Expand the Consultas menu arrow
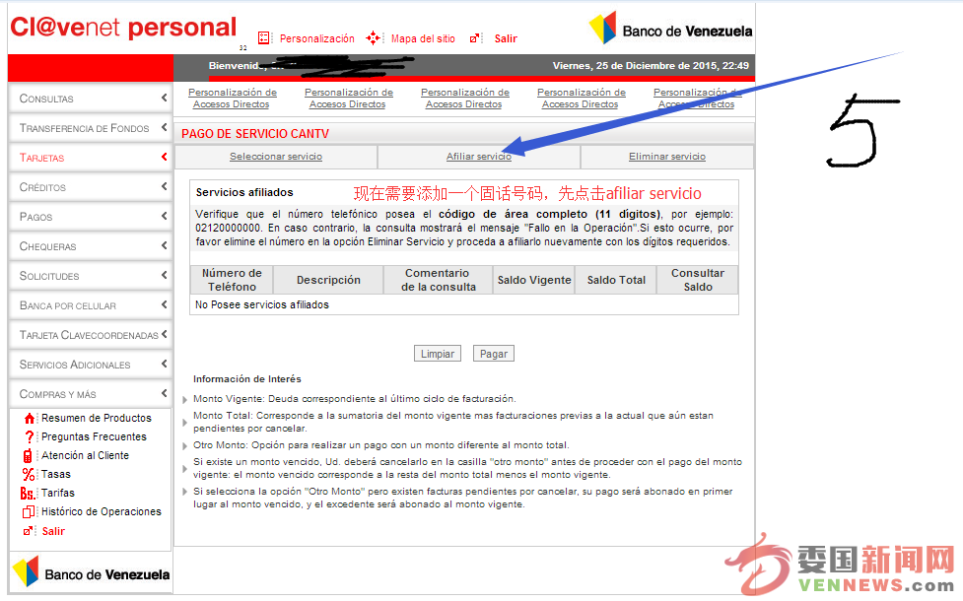963x601 pixels. click(x=164, y=98)
